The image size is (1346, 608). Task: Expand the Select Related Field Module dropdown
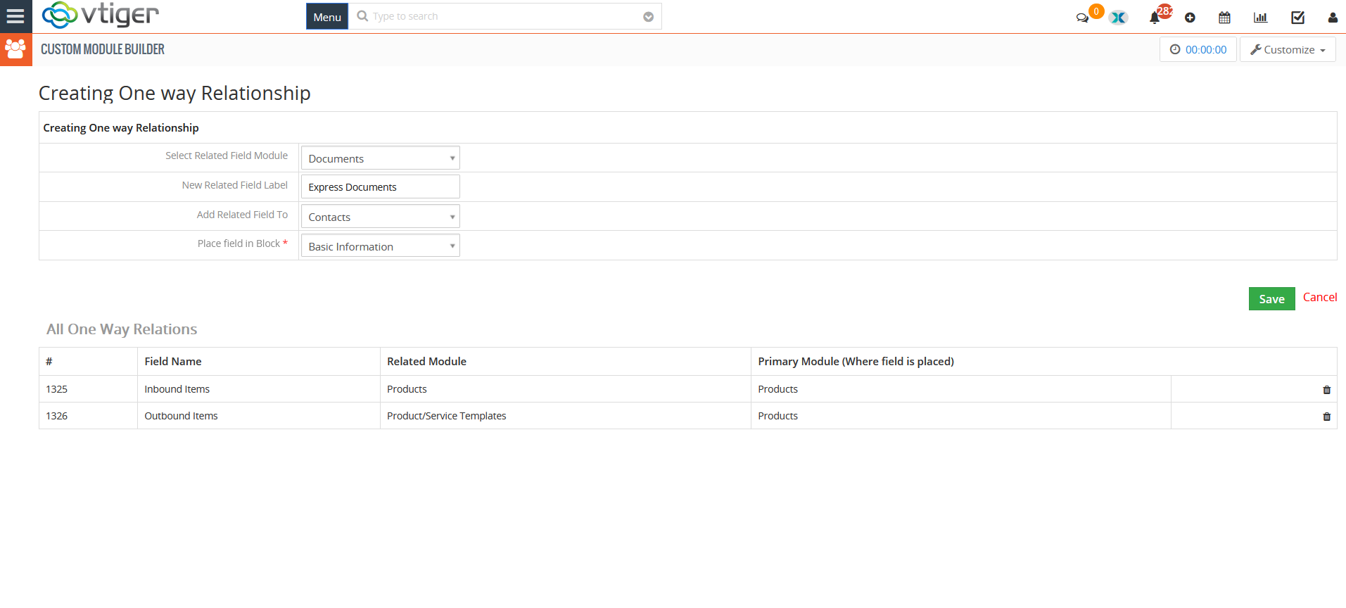tap(381, 158)
